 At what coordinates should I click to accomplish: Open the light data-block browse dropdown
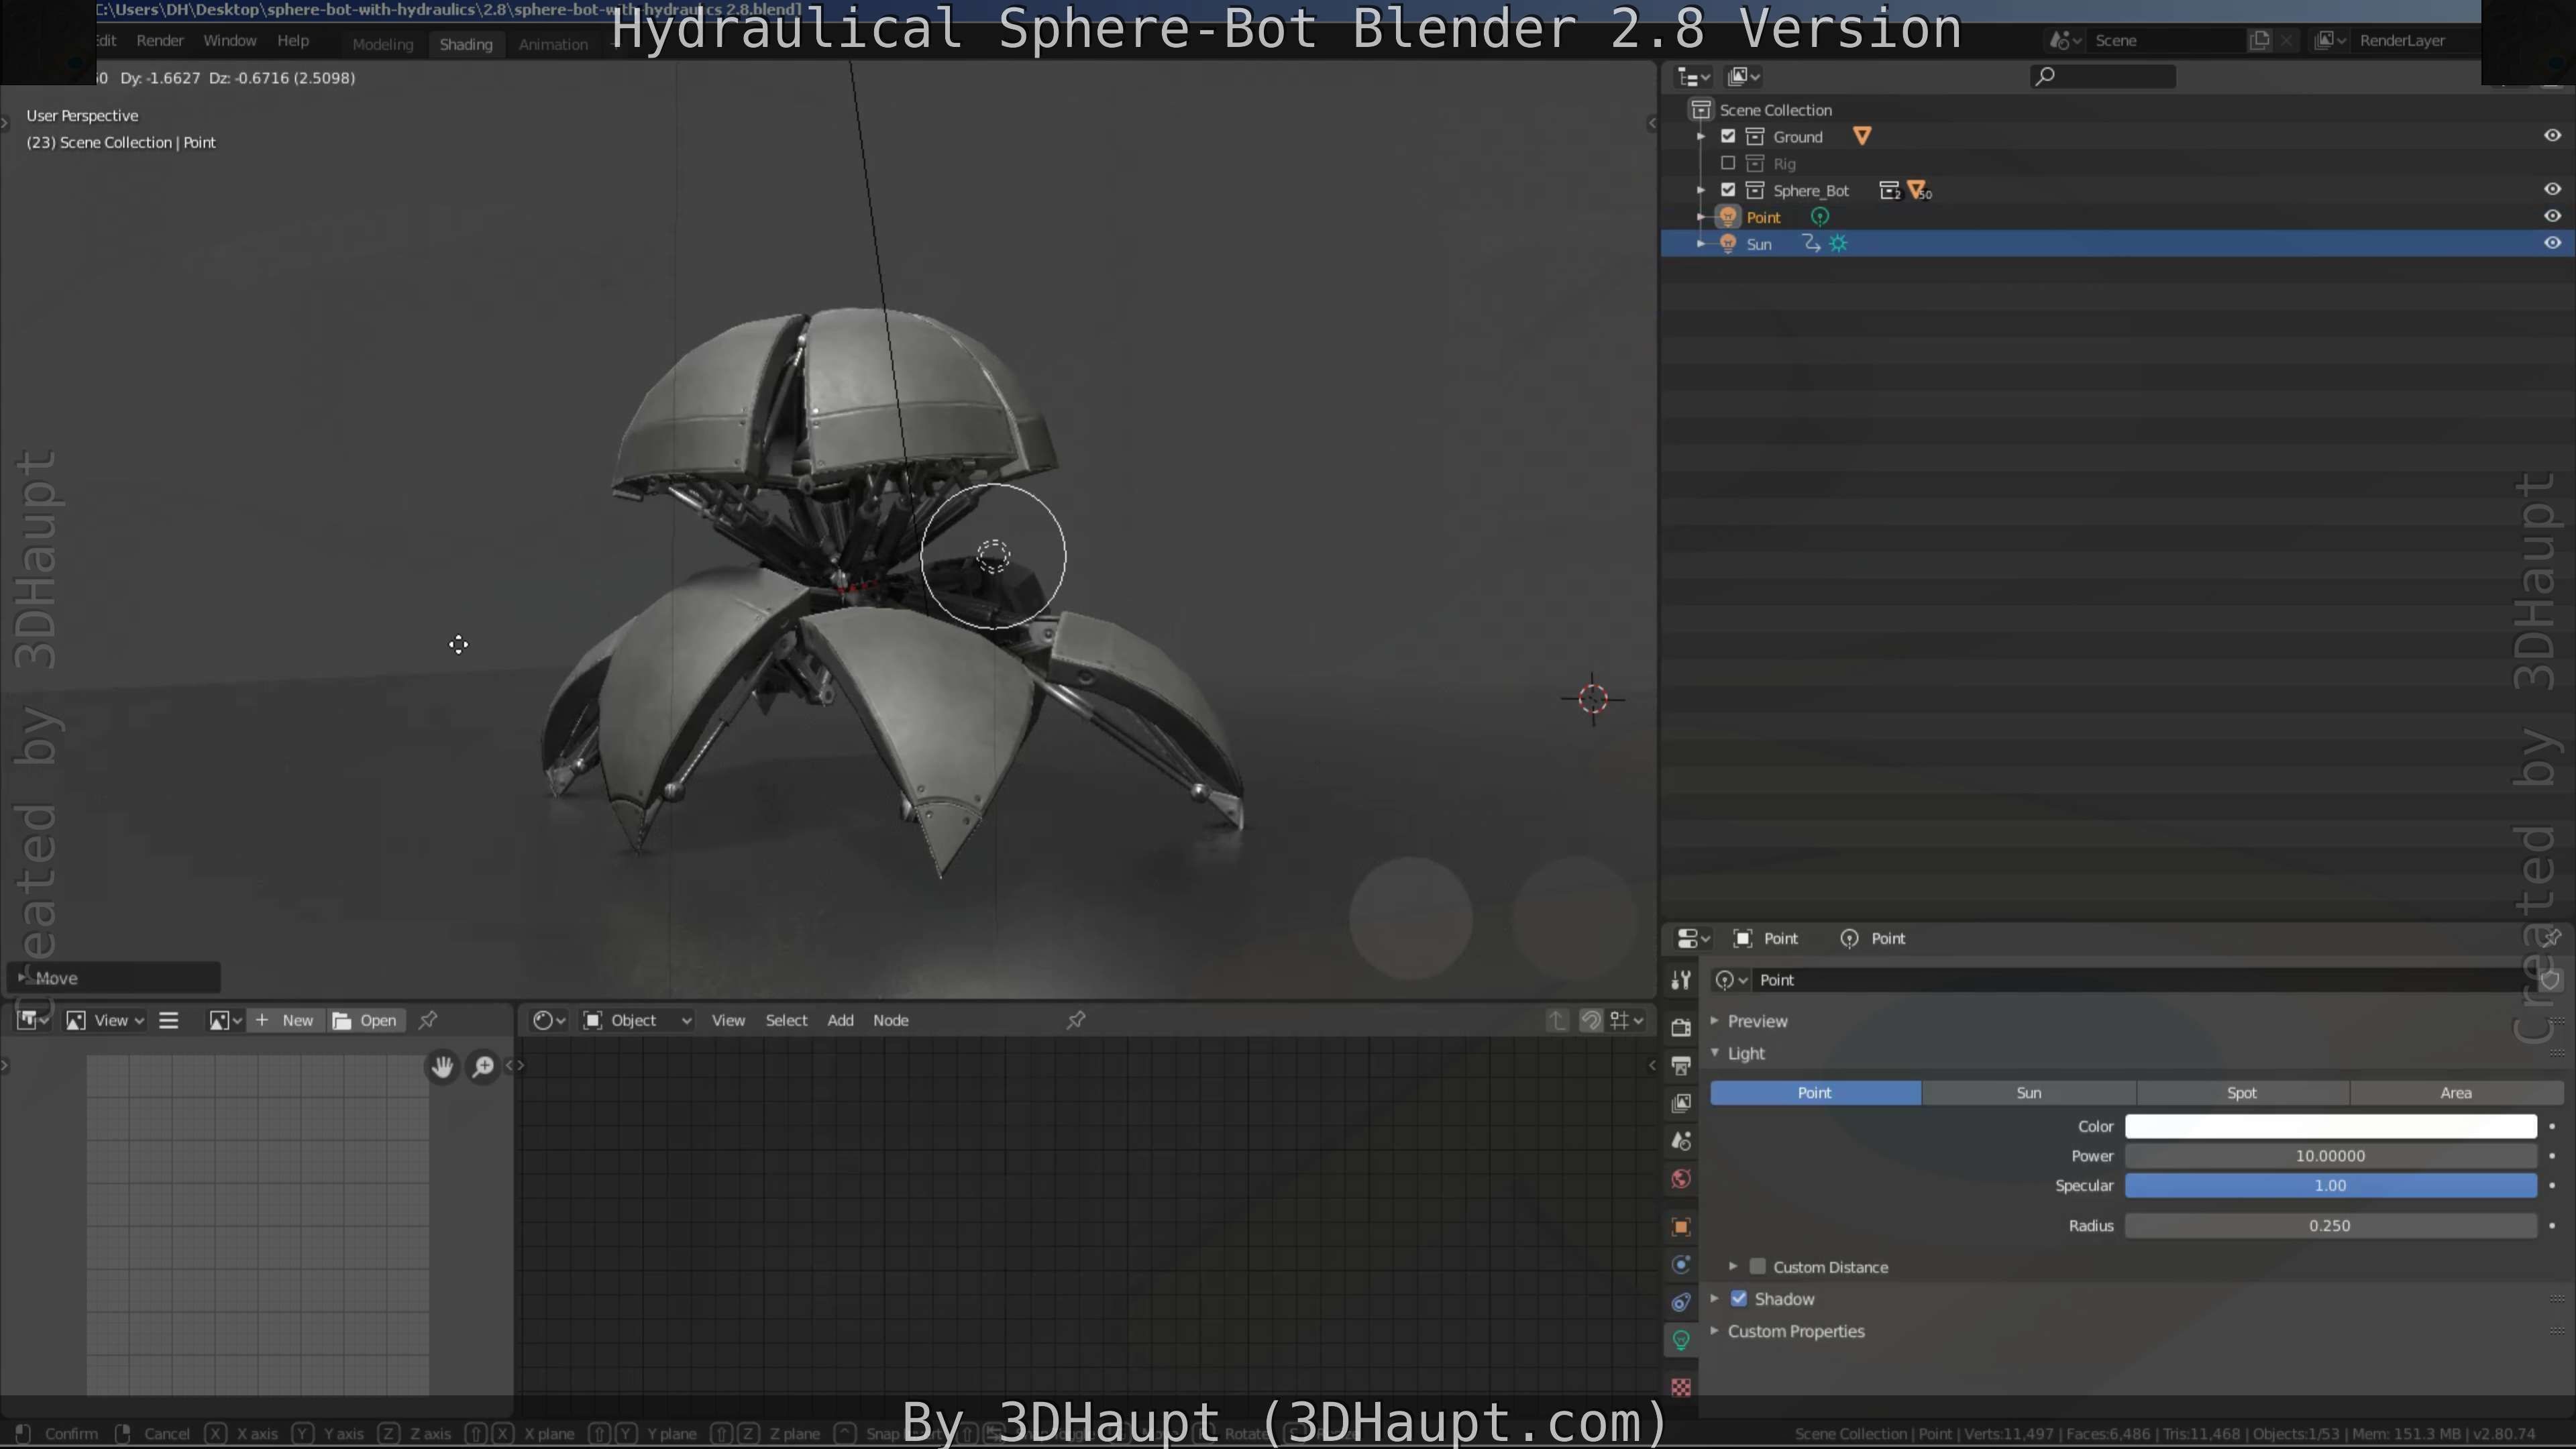point(1730,980)
